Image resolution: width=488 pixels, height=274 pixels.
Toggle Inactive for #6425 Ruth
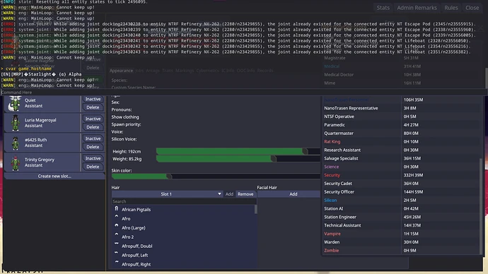point(93,138)
